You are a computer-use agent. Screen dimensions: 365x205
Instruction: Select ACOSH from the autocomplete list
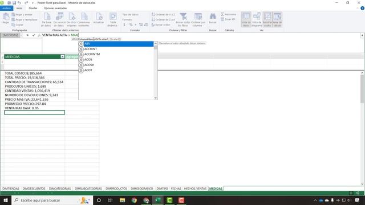tap(116, 65)
